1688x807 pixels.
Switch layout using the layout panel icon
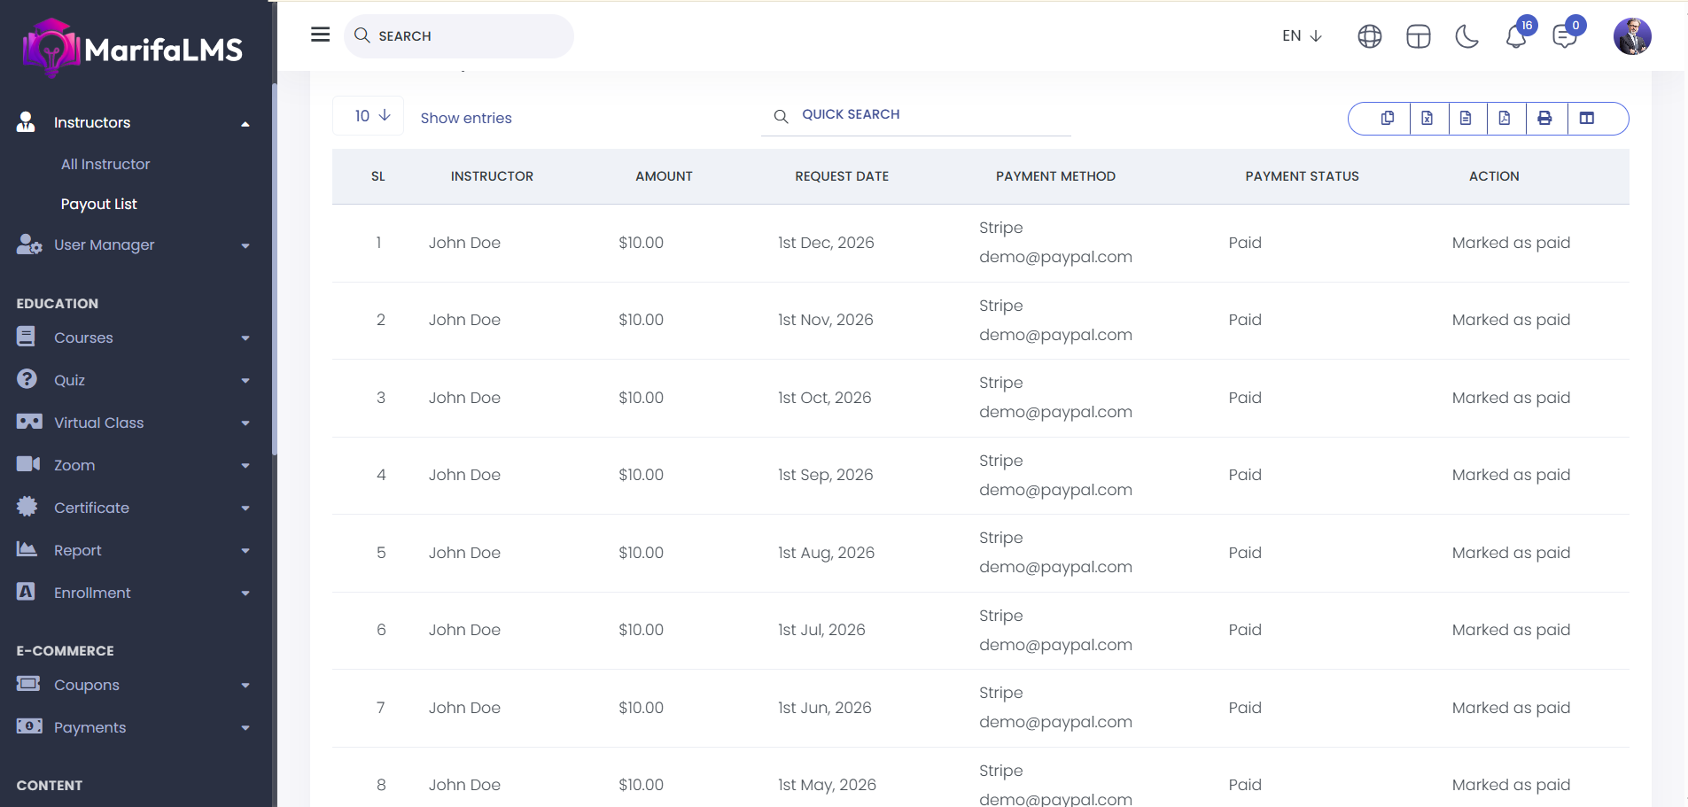pyautogui.click(x=1418, y=36)
